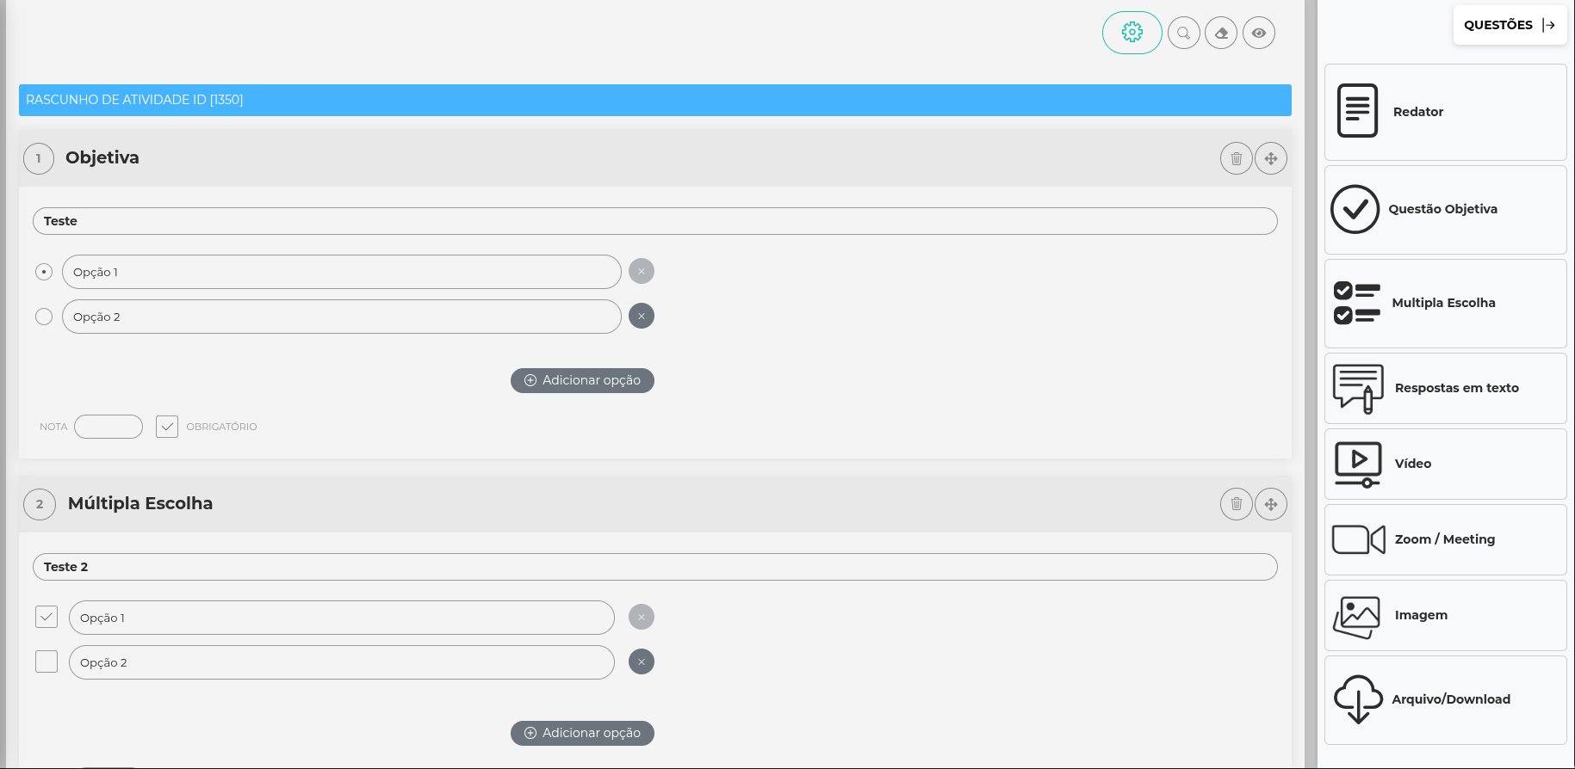This screenshot has height=769, width=1575.
Task: Click Adicionar opção in Objetiva question
Action: pyautogui.click(x=582, y=380)
